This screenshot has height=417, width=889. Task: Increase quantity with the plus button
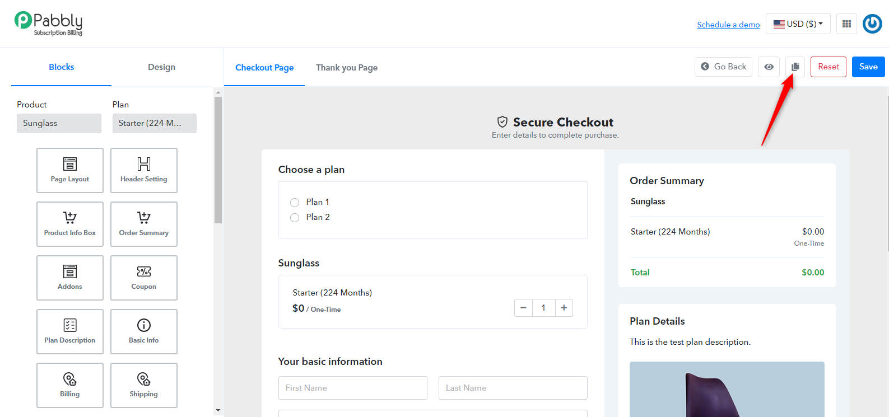tap(564, 308)
